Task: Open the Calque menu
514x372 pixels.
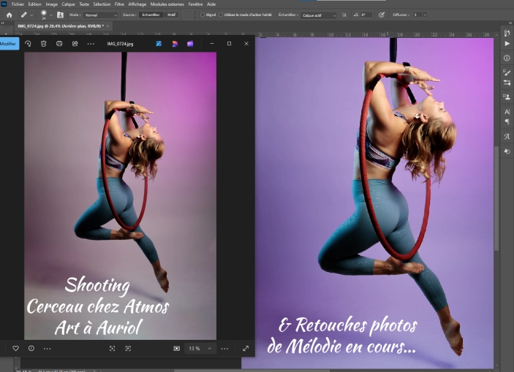Action: pyautogui.click(x=68, y=4)
